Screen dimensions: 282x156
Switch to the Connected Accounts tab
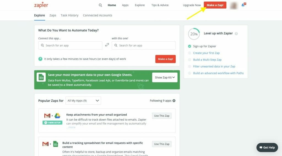pyautogui.click(x=97, y=15)
